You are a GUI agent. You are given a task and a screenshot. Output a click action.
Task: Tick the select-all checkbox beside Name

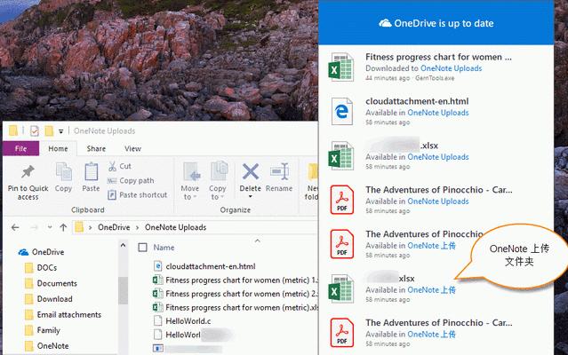pos(143,248)
